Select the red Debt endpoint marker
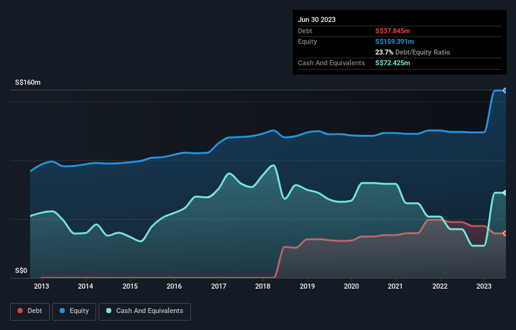 point(505,233)
